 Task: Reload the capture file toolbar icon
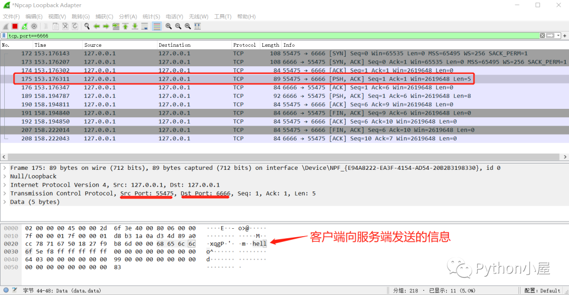pos(75,26)
